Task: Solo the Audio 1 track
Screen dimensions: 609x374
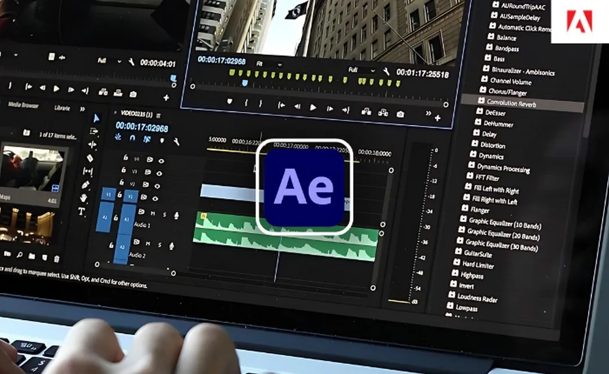Action: (x=165, y=215)
